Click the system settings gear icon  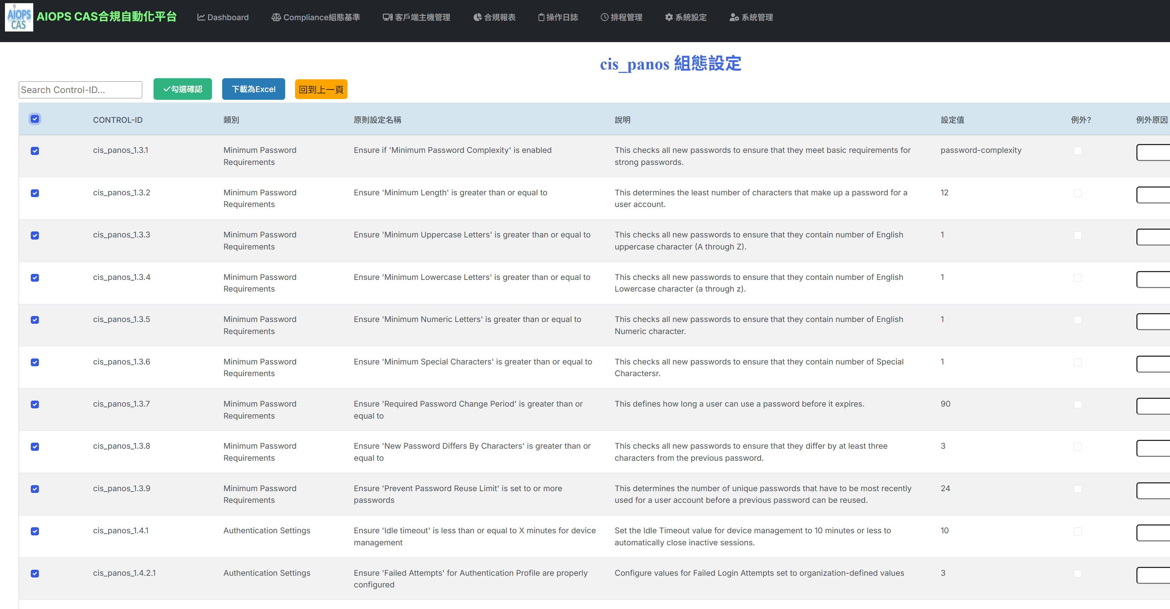(669, 17)
